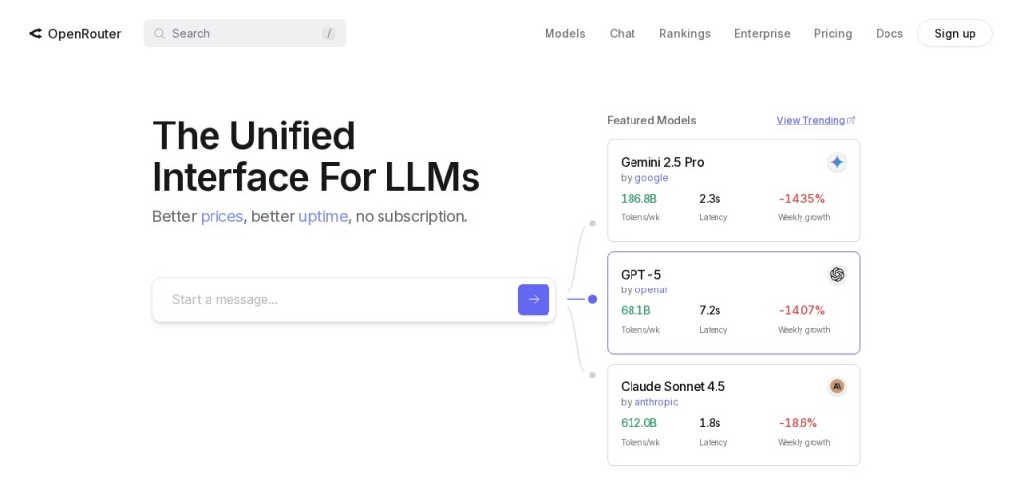Click the anthropic author link
Viewport: 1012px width, 494px height.
(656, 402)
